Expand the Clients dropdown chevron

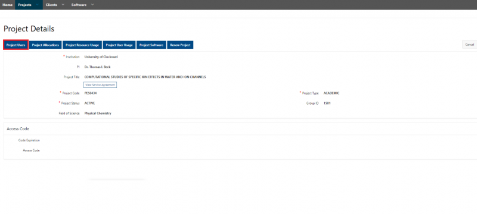(x=63, y=5)
